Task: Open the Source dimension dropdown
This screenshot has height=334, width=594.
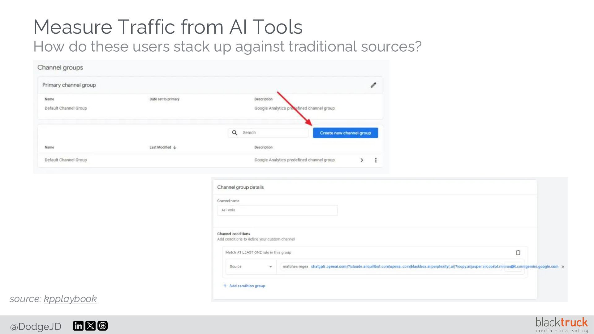Action: pyautogui.click(x=251, y=267)
